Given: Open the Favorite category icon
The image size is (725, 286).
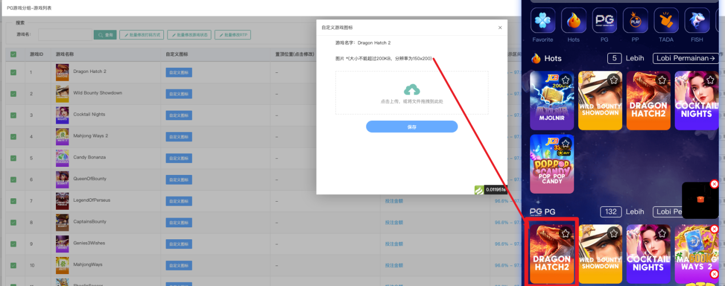Looking at the screenshot, I should pyautogui.click(x=543, y=21).
